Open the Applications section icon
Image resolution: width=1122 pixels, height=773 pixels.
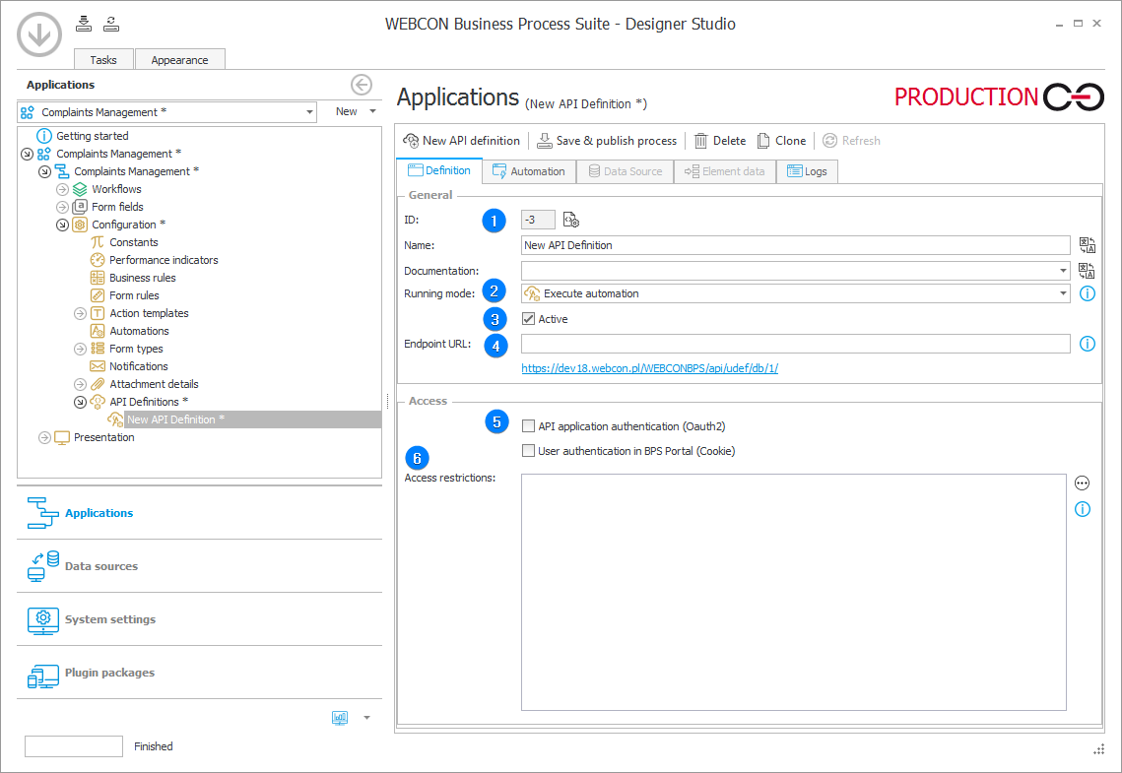click(43, 513)
